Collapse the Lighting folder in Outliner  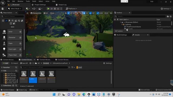(122, 25)
